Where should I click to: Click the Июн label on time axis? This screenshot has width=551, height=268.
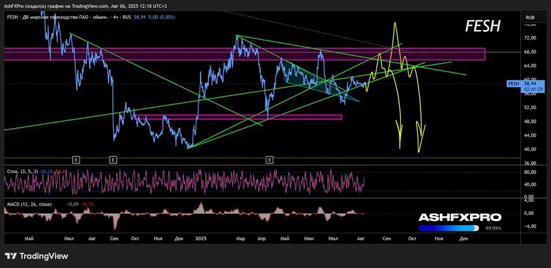tap(309, 238)
